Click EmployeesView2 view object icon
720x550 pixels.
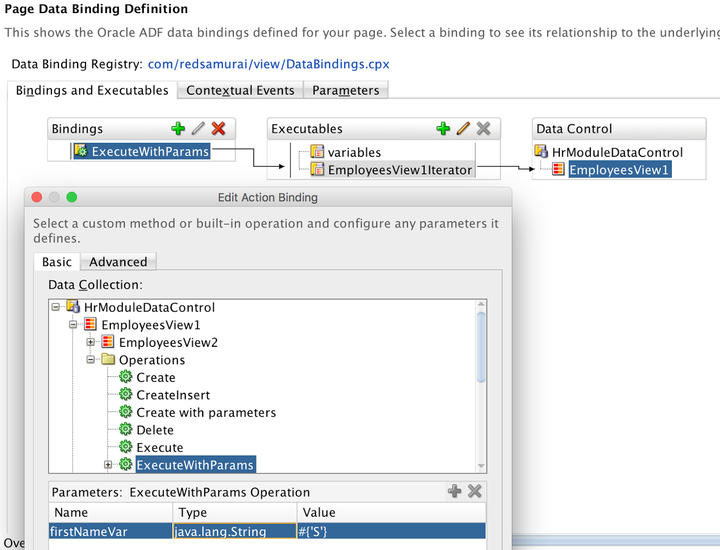[x=108, y=341]
